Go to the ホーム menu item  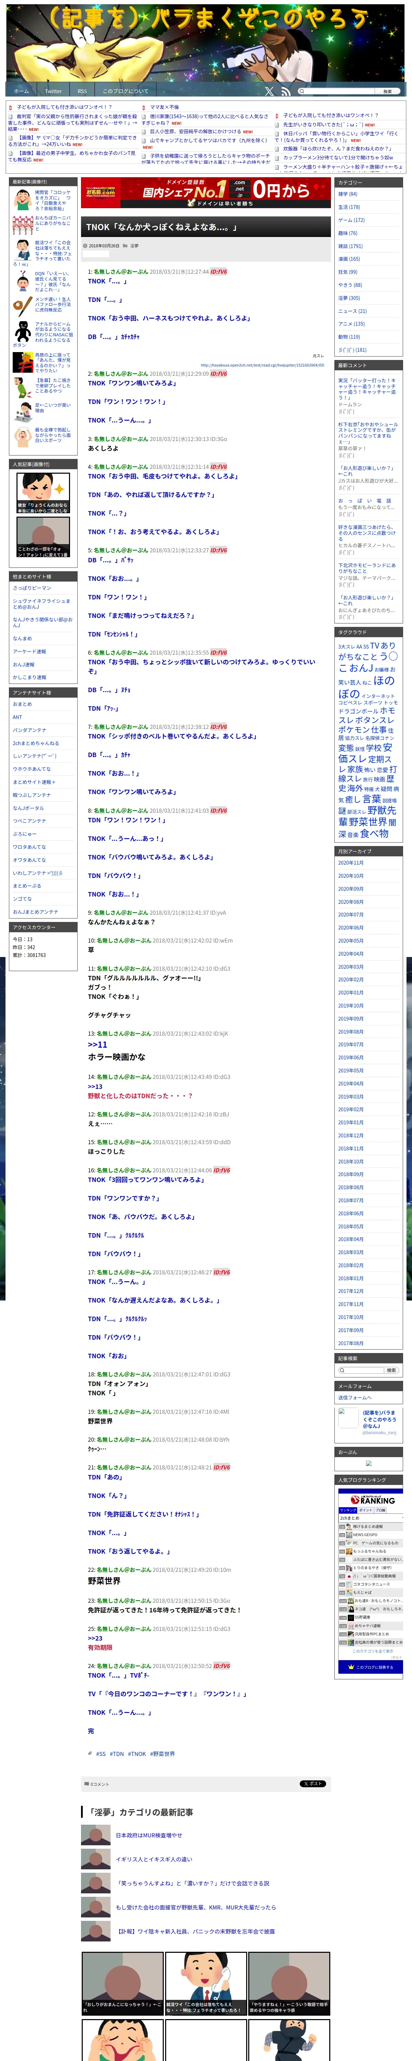coord(22,91)
